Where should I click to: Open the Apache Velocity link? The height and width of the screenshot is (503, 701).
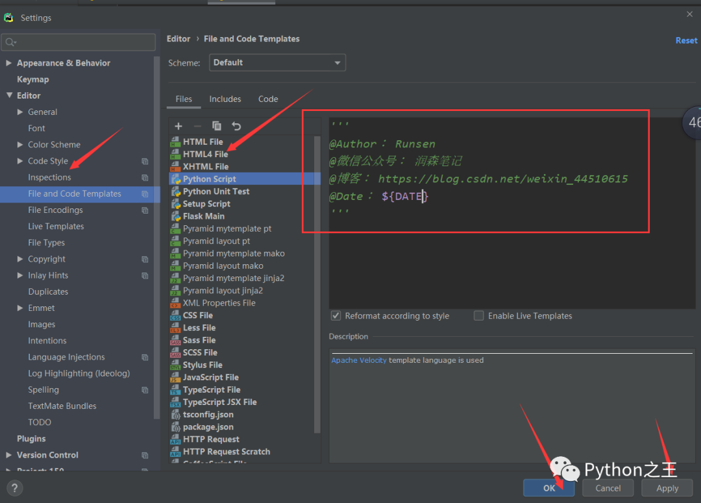[x=358, y=360]
